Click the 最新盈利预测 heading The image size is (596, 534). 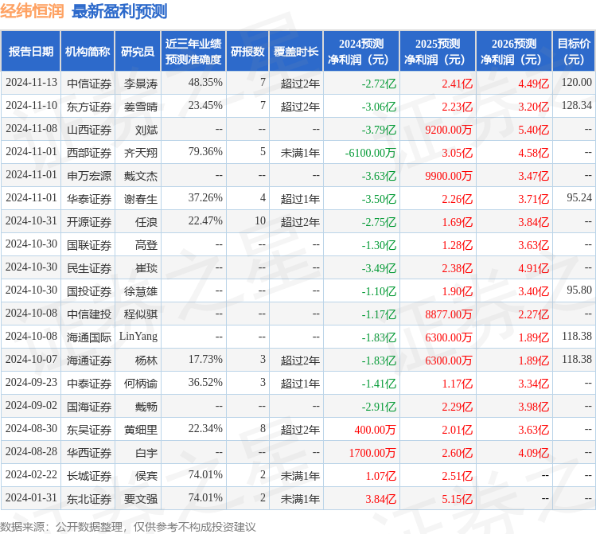(119, 11)
